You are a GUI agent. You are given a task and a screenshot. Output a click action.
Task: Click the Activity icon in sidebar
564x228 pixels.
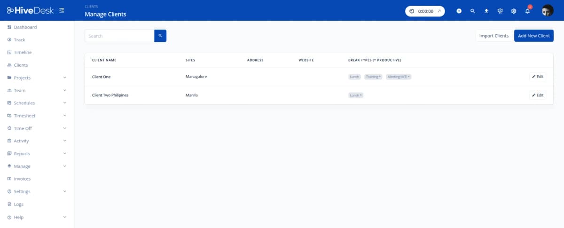click(9, 141)
